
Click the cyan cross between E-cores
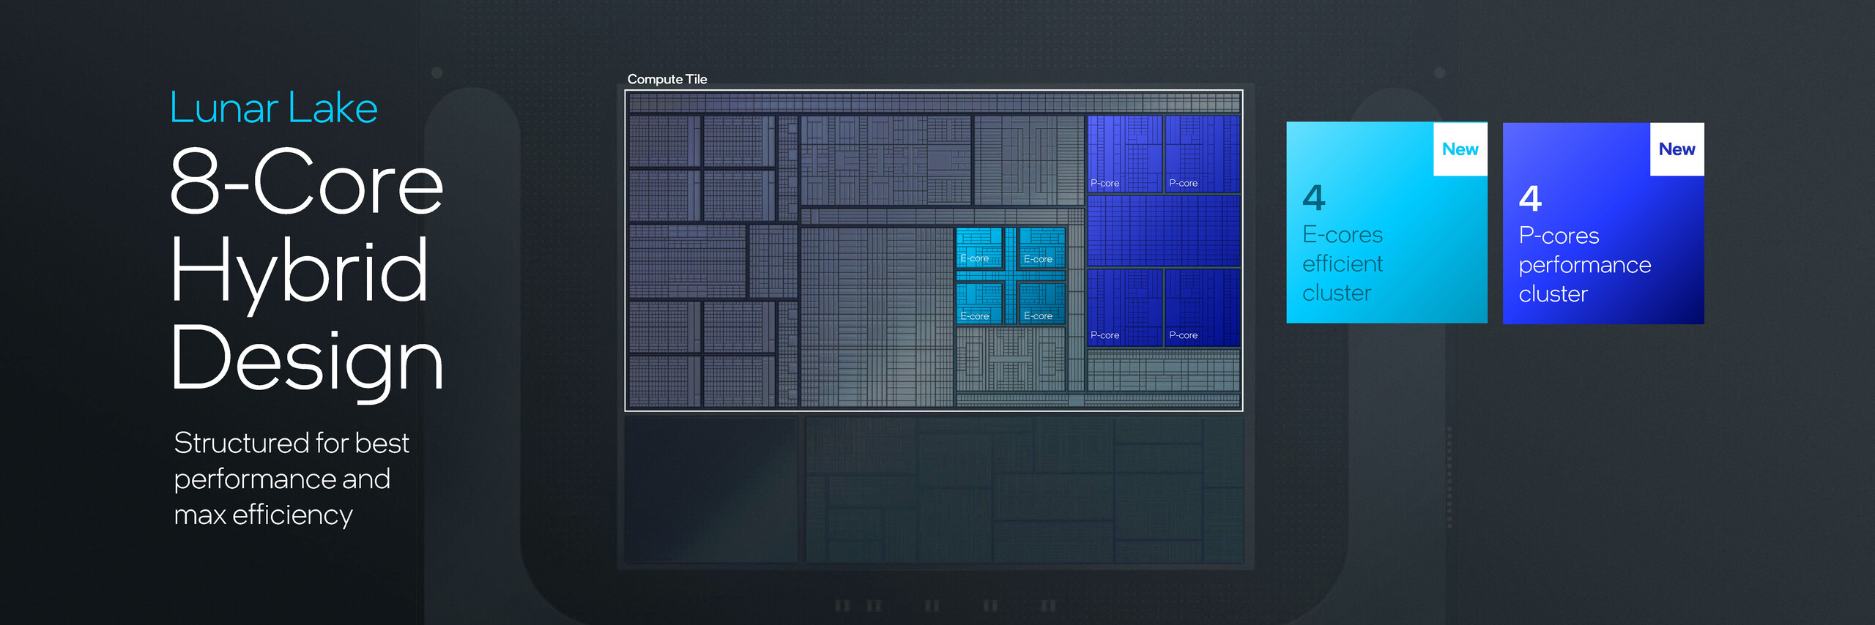click(1011, 275)
